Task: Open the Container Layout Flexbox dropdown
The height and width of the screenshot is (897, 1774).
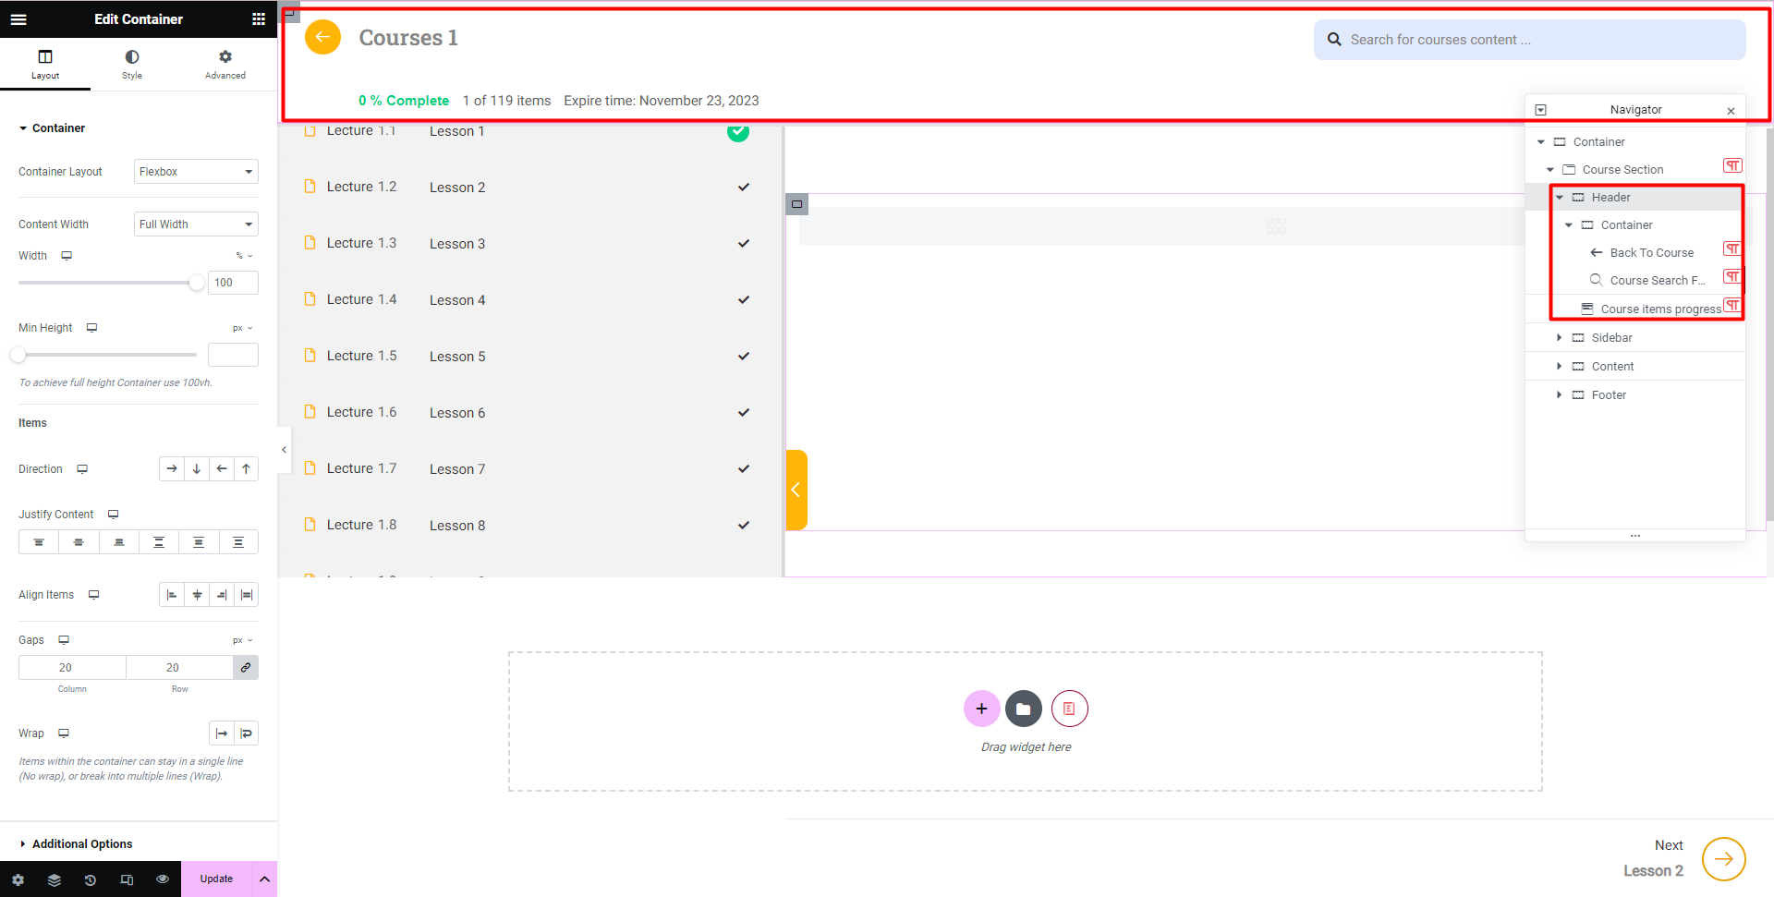Action: pos(196,172)
